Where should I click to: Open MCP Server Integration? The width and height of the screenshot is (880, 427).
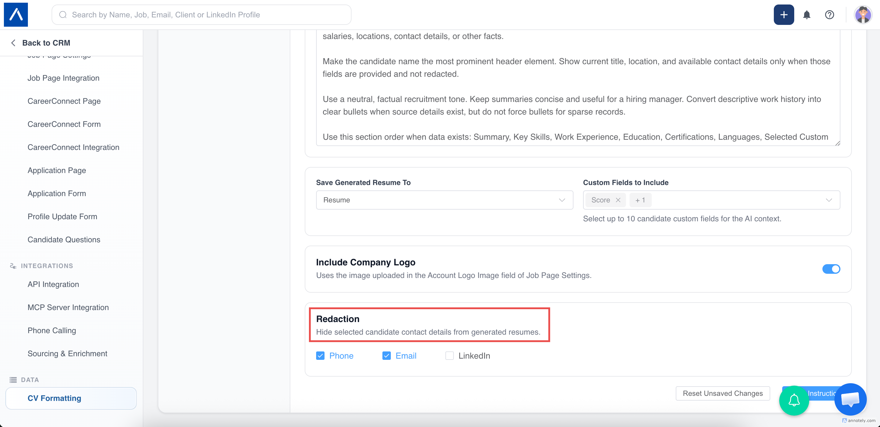tap(68, 307)
